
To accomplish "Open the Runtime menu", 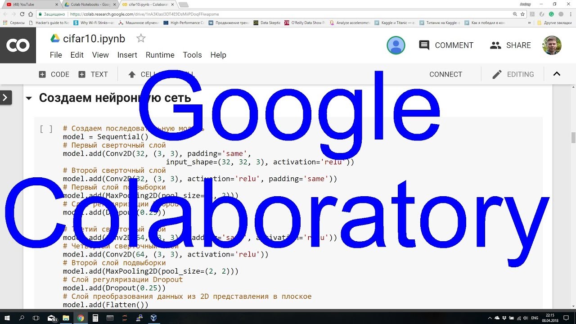I will [x=160, y=55].
